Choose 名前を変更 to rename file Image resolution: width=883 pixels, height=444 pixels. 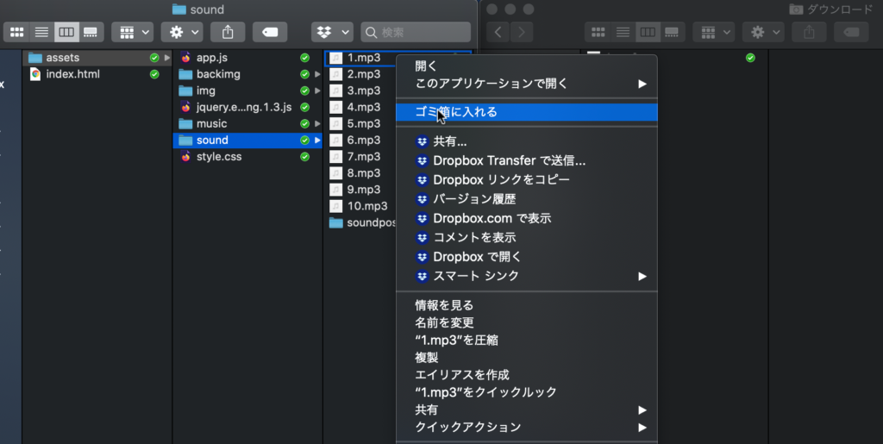click(x=444, y=322)
